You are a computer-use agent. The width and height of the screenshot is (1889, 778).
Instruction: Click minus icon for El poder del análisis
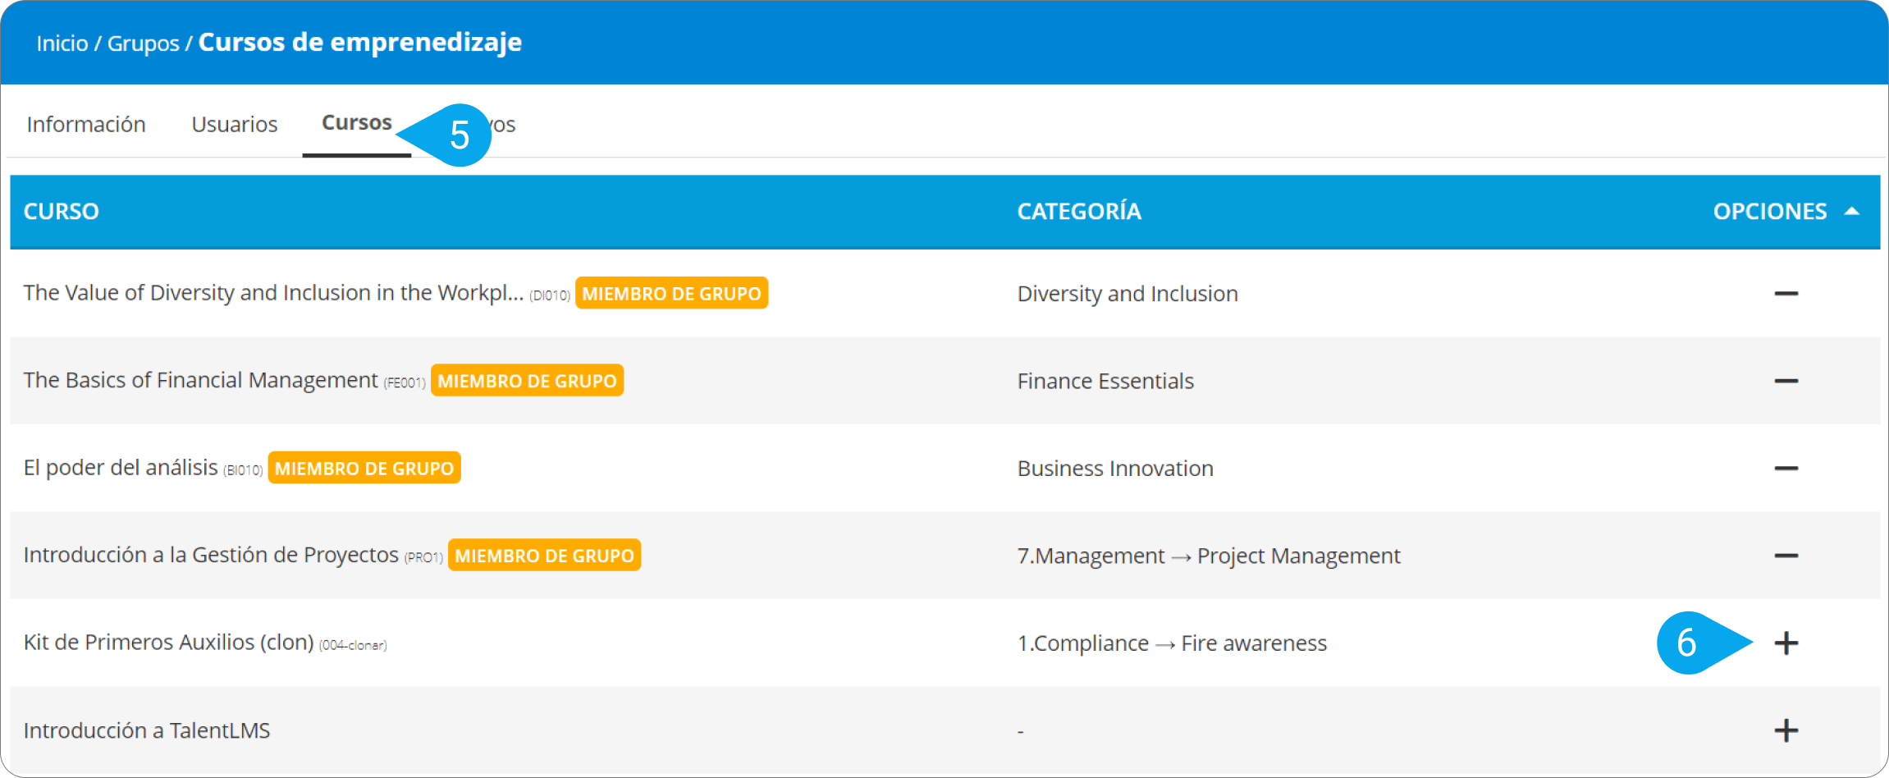(1786, 469)
